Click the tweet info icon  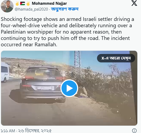(134, 131)
